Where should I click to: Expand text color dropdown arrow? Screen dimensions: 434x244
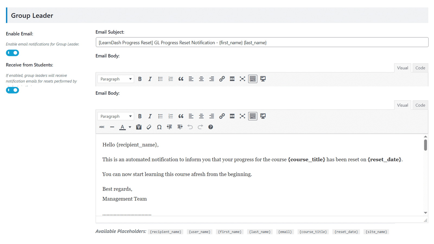130,127
